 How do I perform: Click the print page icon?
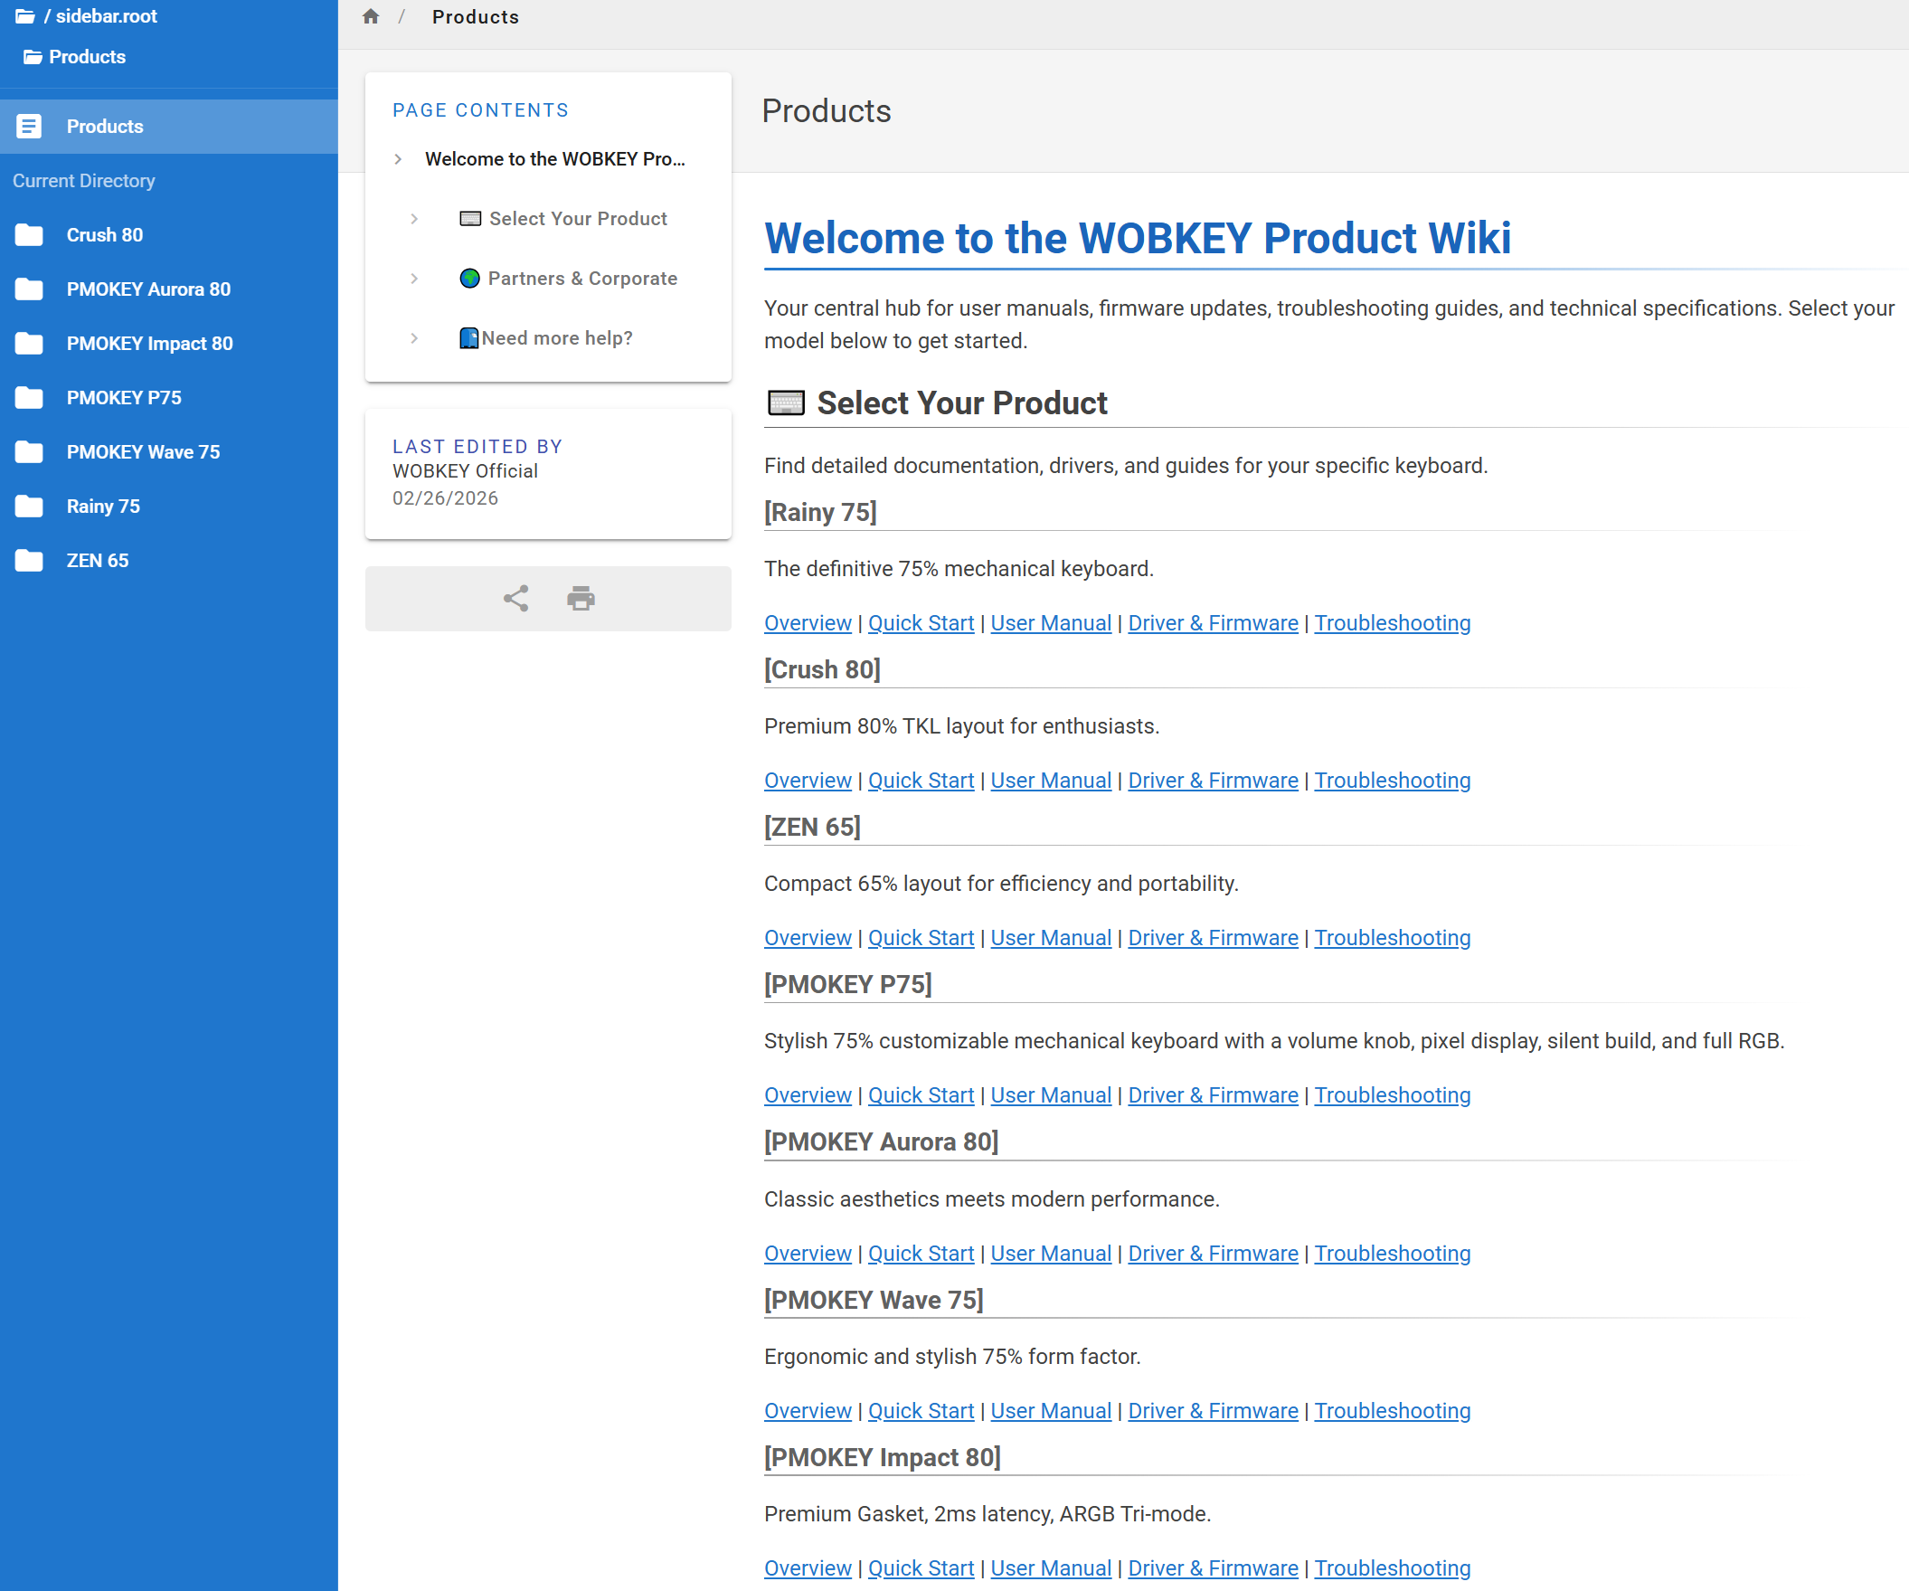pyautogui.click(x=581, y=598)
